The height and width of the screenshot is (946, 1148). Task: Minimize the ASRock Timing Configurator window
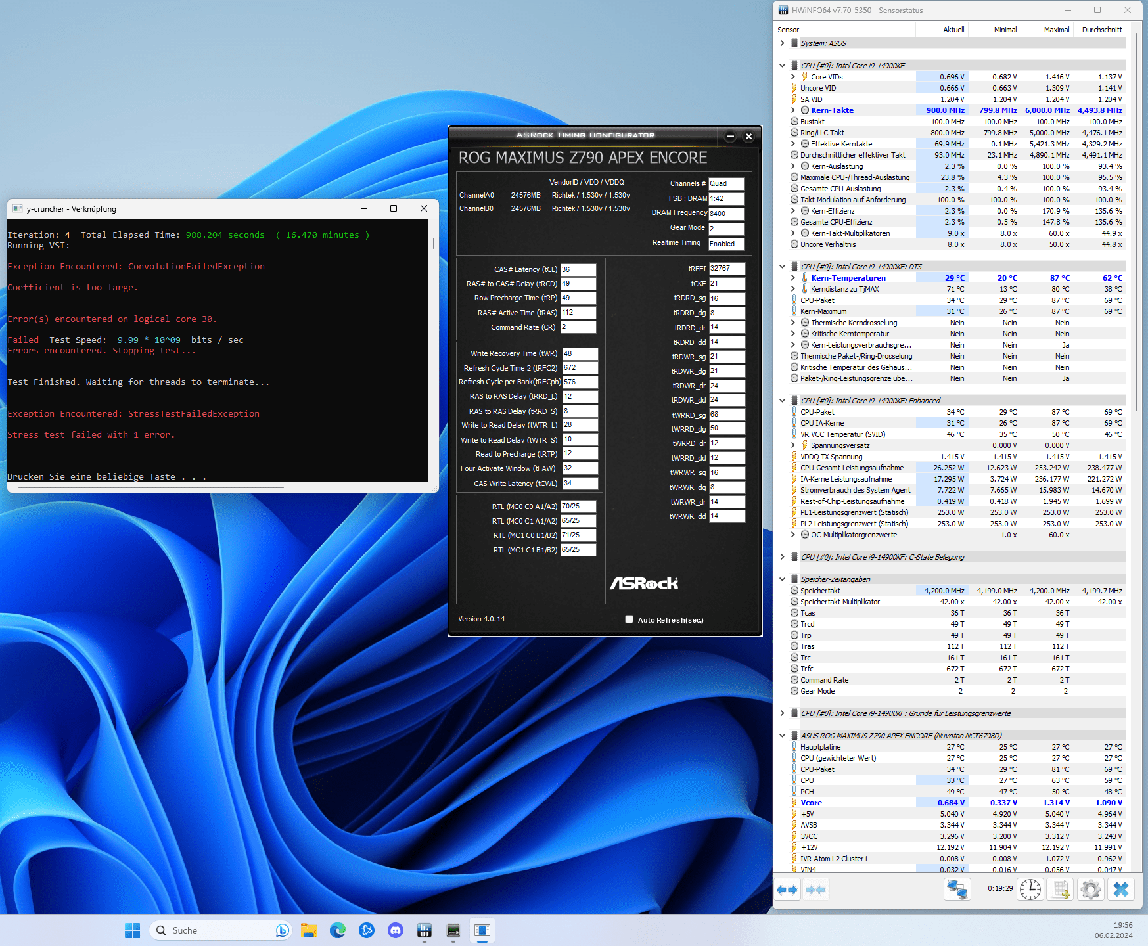point(730,137)
